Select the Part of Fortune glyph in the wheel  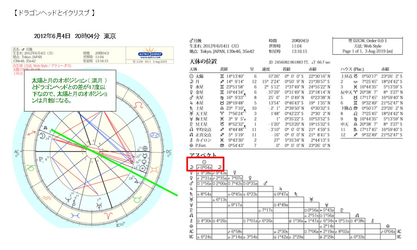click(x=145, y=148)
